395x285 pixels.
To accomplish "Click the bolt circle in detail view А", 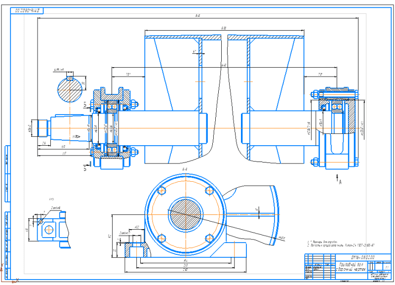I will coord(49,230).
